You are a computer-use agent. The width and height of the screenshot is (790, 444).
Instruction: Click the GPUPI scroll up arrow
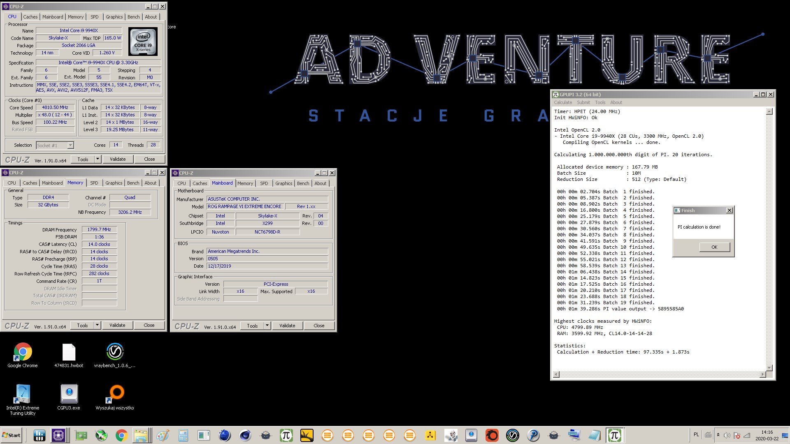pos(769,112)
